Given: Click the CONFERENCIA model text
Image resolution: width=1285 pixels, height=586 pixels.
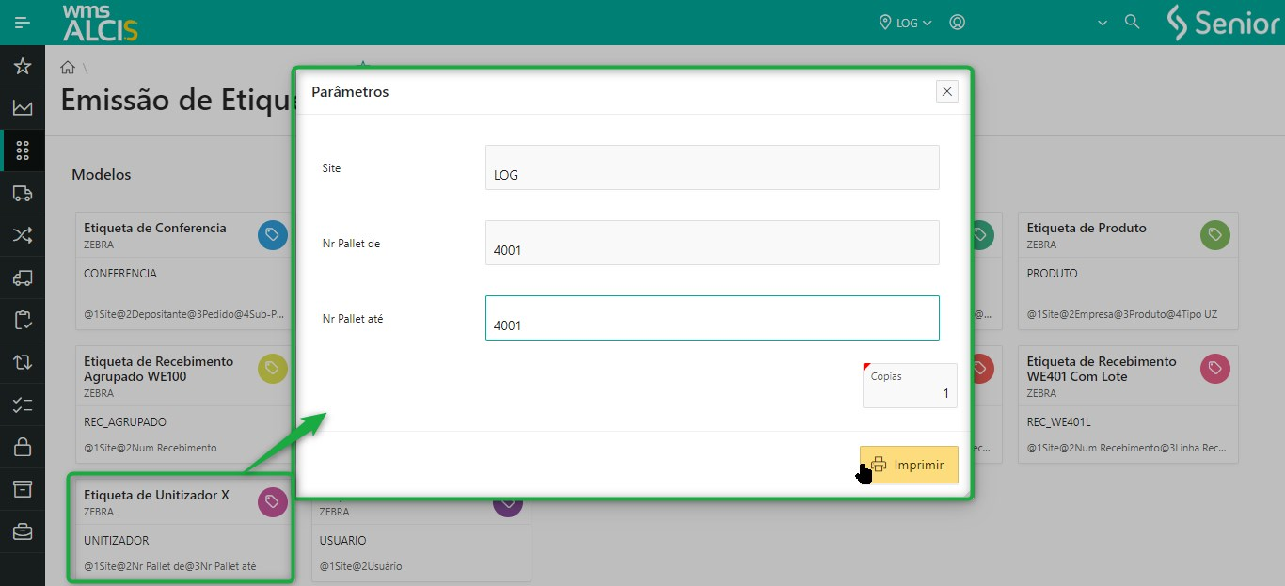Looking at the screenshot, I should coord(120,274).
